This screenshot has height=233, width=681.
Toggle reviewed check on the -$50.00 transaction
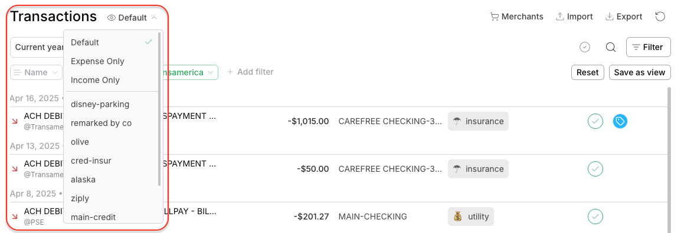pos(595,169)
